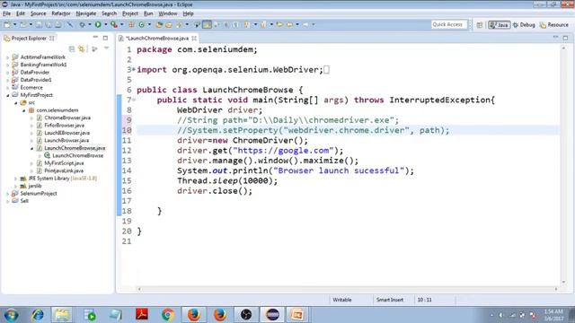The height and width of the screenshot is (323, 575).
Task: Minimize the Project Explorer panel
Action: 96,38
